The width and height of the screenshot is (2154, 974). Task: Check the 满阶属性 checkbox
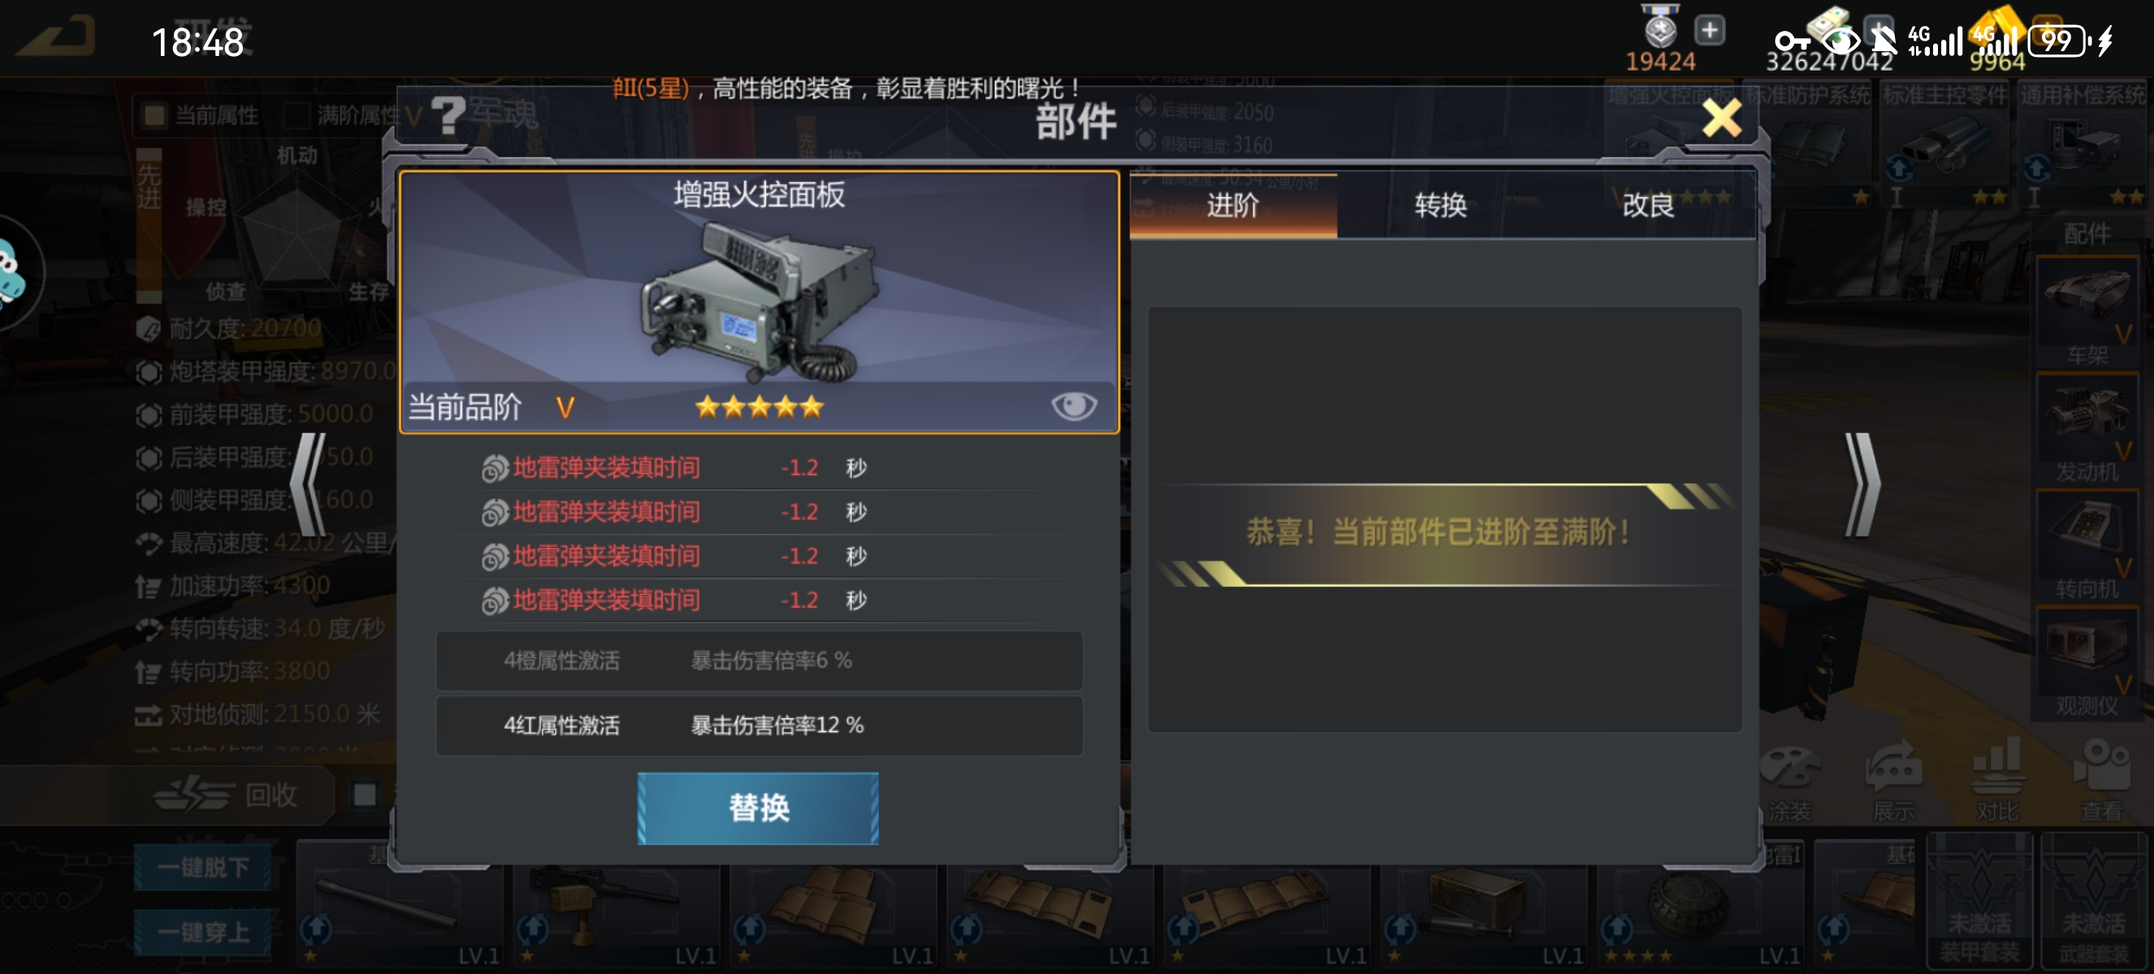(296, 115)
